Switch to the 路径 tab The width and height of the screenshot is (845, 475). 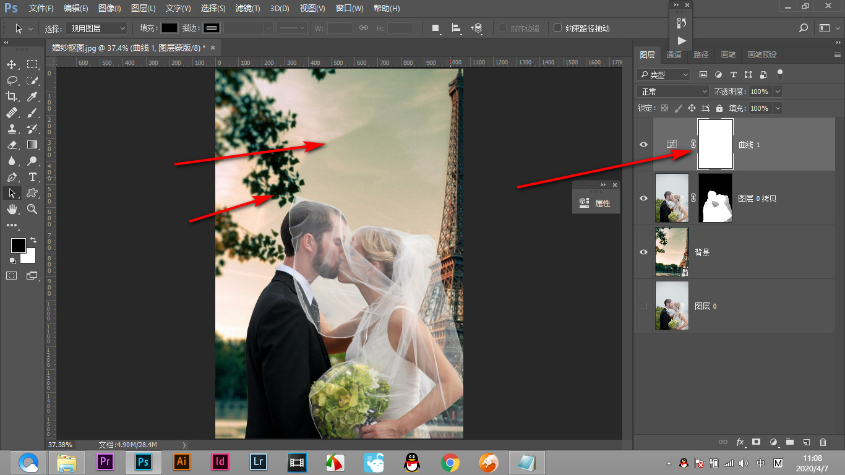pos(701,54)
